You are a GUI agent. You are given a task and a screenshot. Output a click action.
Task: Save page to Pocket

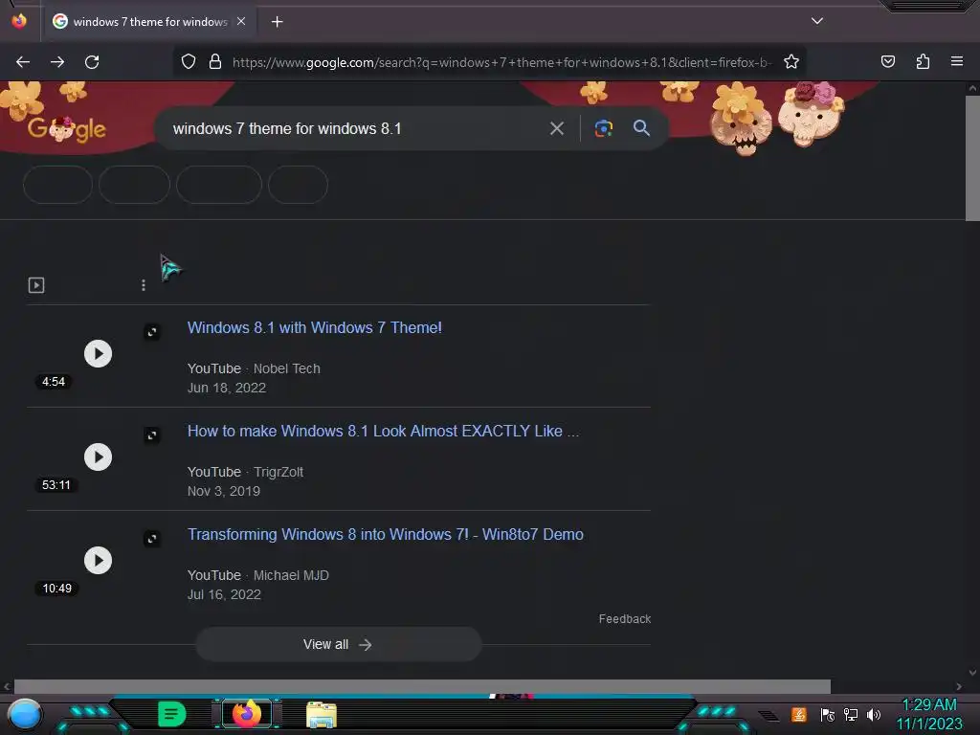pyautogui.click(x=887, y=61)
